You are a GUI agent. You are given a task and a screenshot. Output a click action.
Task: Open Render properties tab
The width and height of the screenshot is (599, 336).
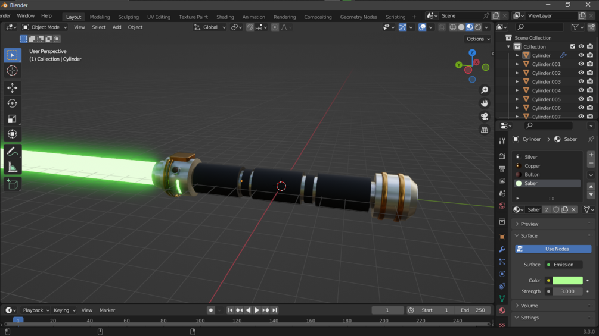pos(502,156)
